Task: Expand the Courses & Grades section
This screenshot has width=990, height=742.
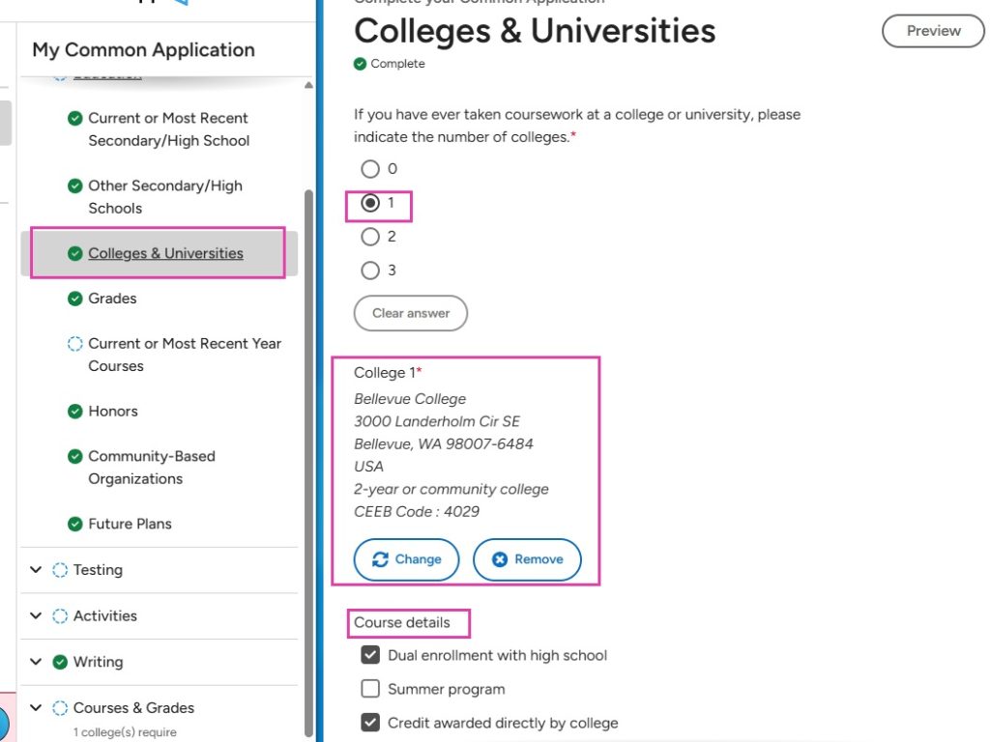Action: 36,708
